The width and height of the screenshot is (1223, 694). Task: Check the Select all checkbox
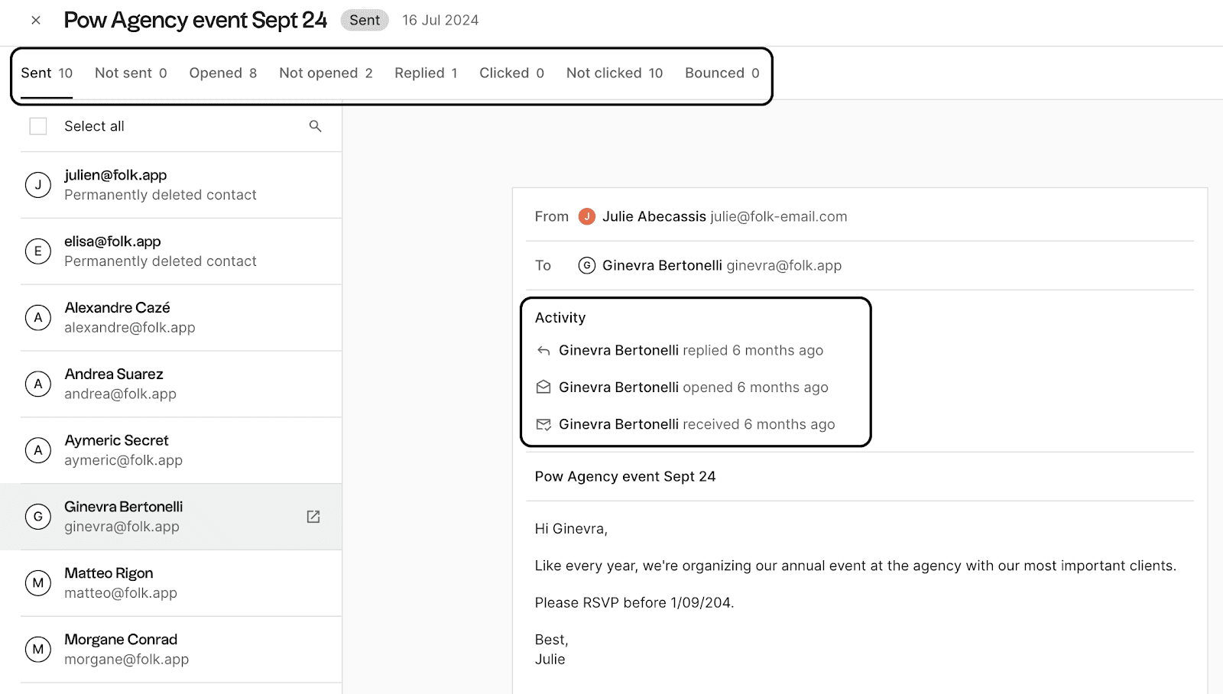tap(38, 126)
